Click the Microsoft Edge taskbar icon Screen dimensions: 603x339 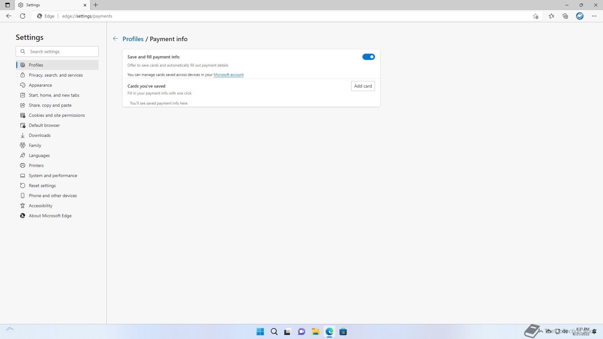(x=329, y=332)
